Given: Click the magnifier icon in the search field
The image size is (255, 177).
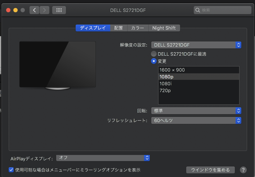Looking at the screenshot, I should (198, 10).
